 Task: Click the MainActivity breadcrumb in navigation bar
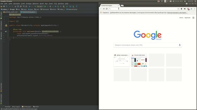click(72, 9)
